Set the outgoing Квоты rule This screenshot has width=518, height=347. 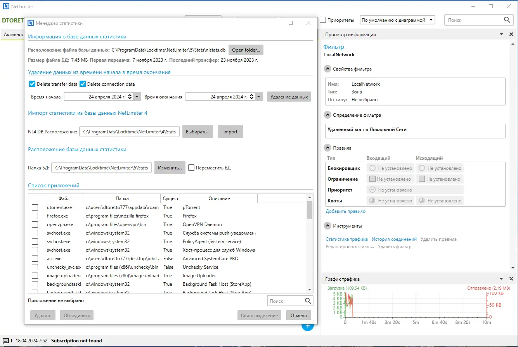coord(440,201)
